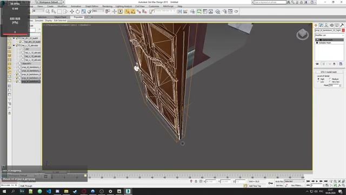Image resolution: width=346 pixels, height=195 pixels.
Task: Open the Rendering menu
Action: [107, 6]
